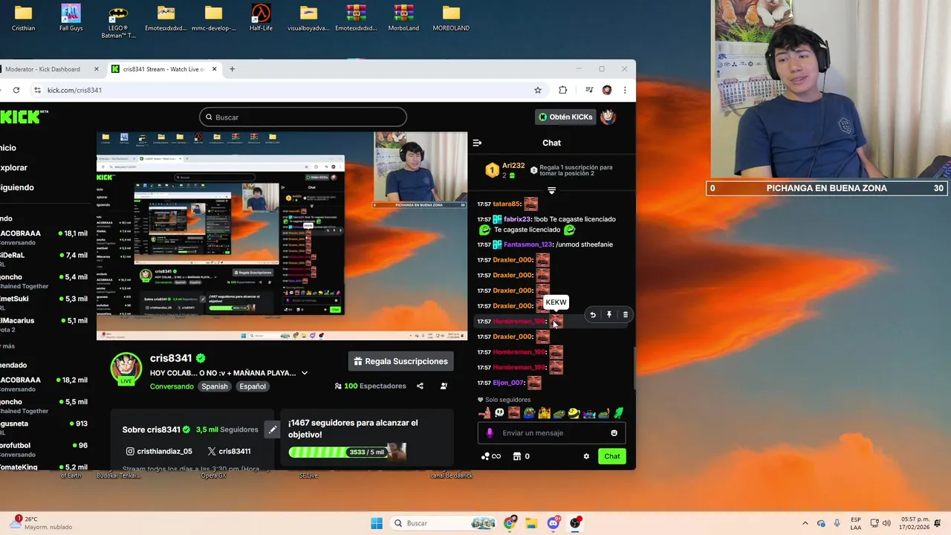Open the gift shop icon showing 0
Image resolution: width=951 pixels, height=535 pixels.
(521, 456)
